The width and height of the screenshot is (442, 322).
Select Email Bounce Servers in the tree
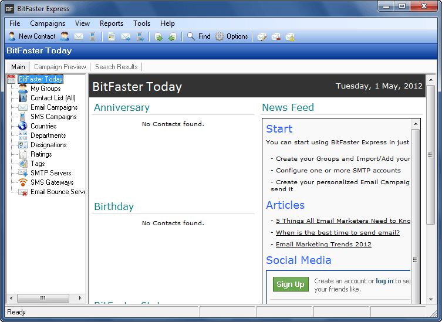point(58,192)
